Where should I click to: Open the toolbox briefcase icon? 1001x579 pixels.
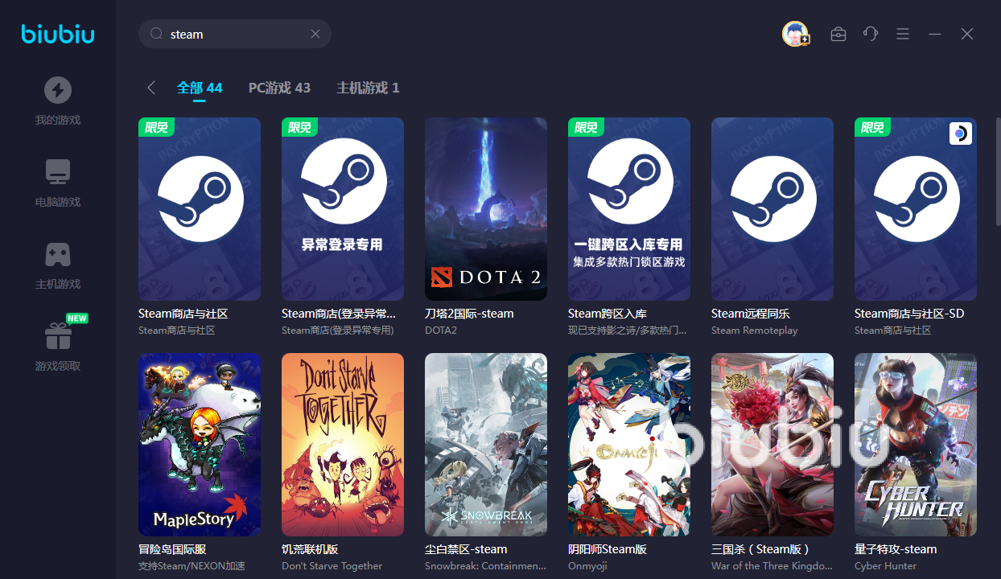[838, 34]
